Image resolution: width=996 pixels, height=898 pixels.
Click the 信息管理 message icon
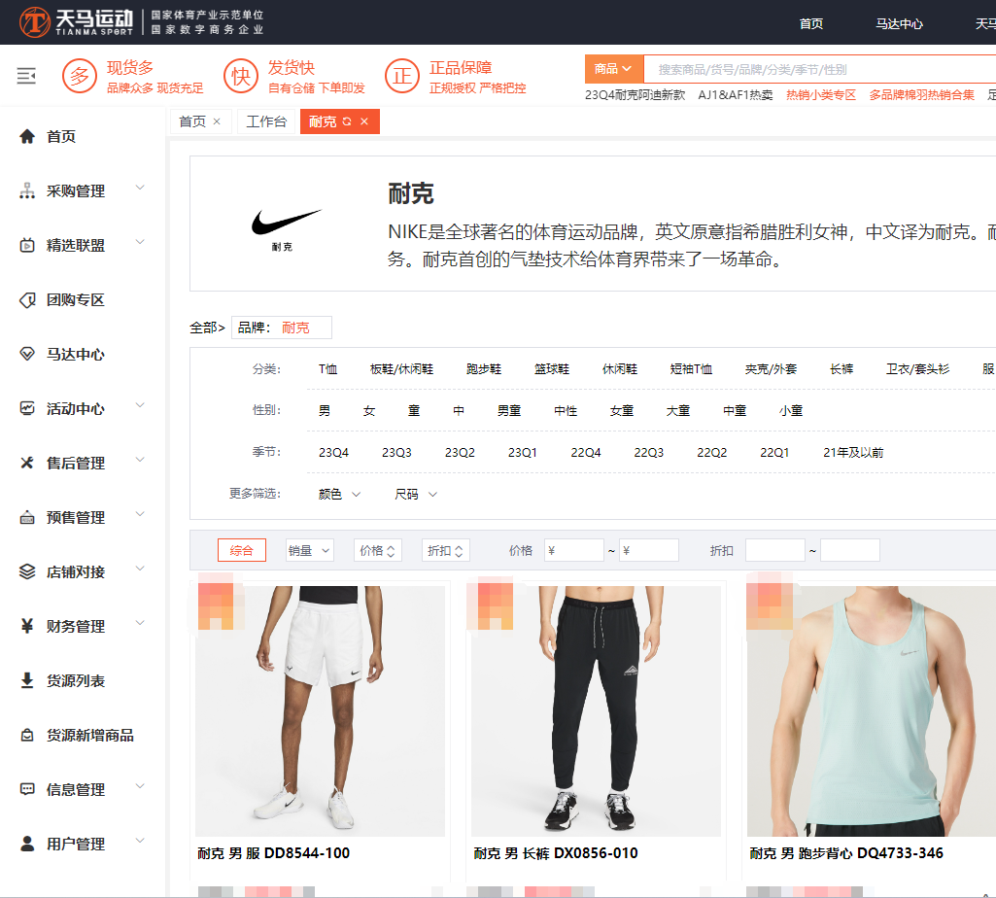[x=26, y=789]
